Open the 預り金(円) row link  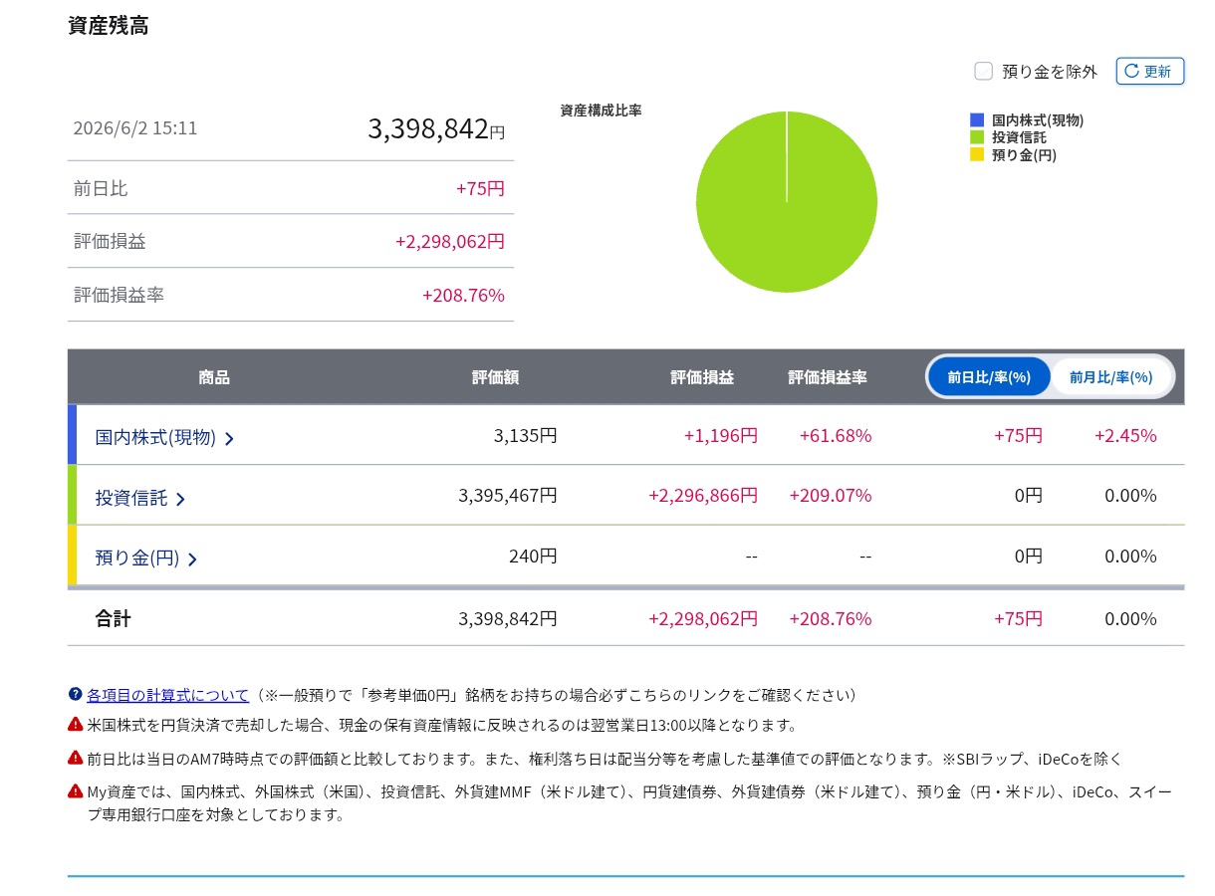(x=137, y=559)
